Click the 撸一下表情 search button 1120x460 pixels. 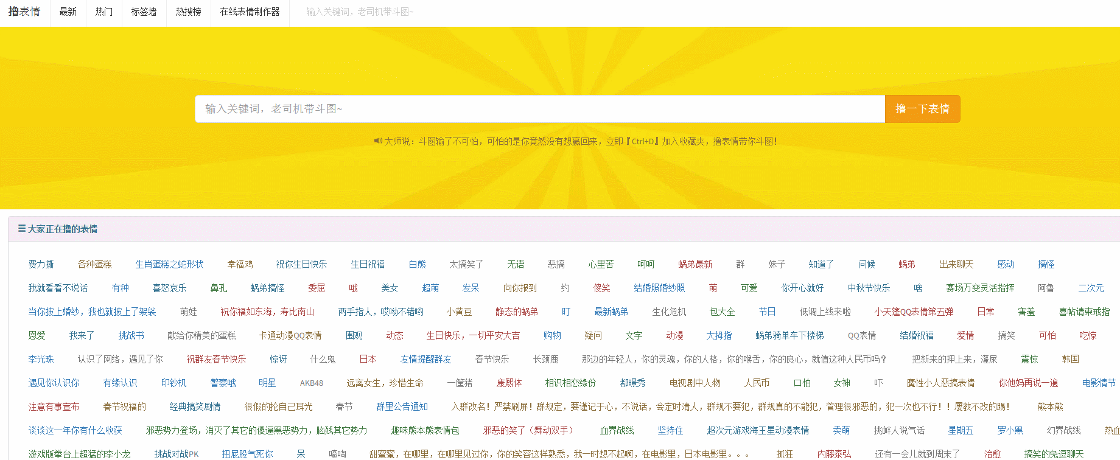pos(922,109)
